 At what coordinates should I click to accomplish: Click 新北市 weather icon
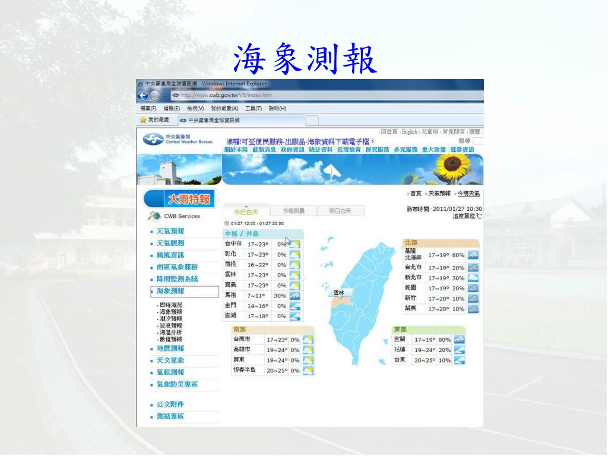point(473,278)
